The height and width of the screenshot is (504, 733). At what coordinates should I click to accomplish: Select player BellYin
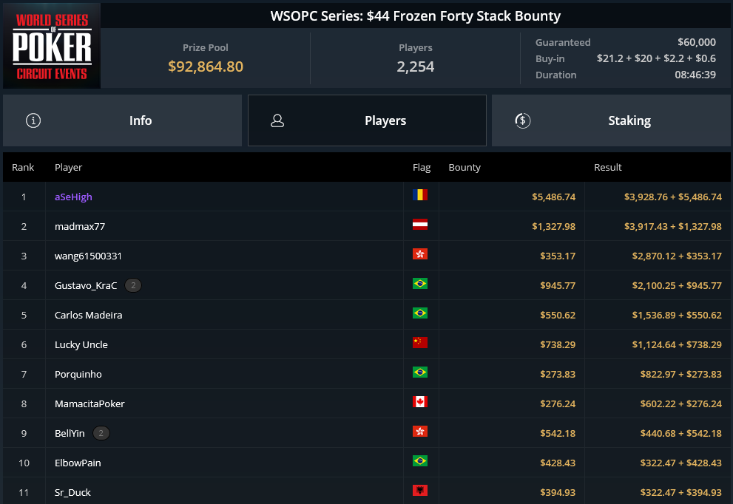[70, 434]
